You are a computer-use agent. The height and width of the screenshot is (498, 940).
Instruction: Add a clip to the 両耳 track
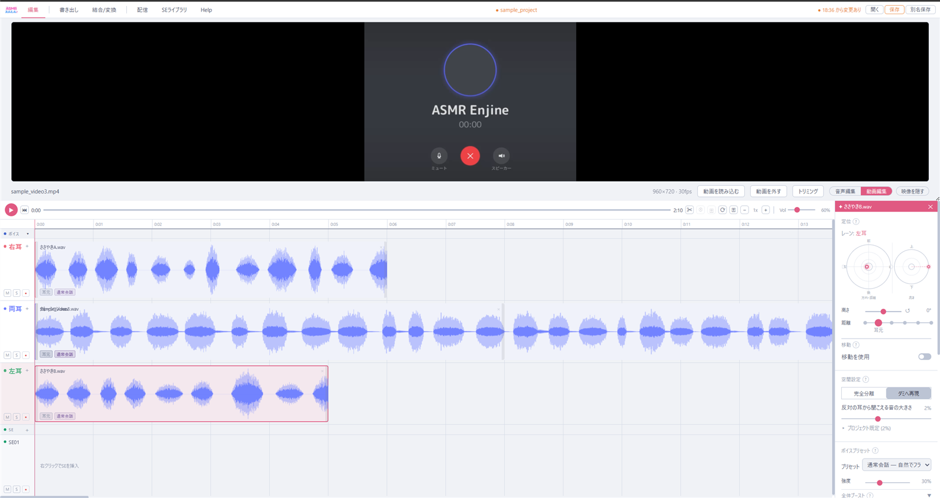27,309
